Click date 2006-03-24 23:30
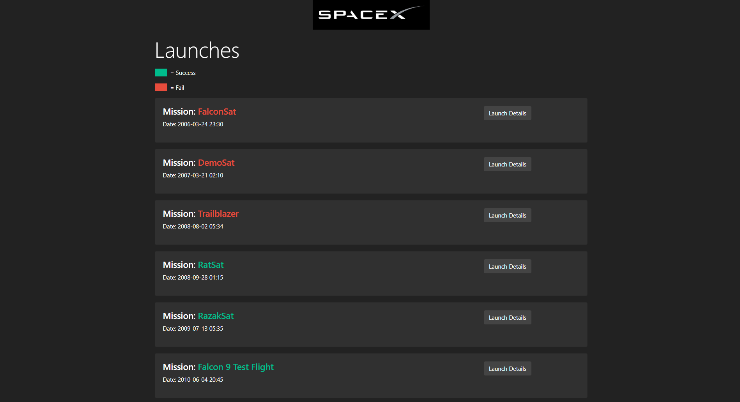740x402 pixels. (x=193, y=124)
